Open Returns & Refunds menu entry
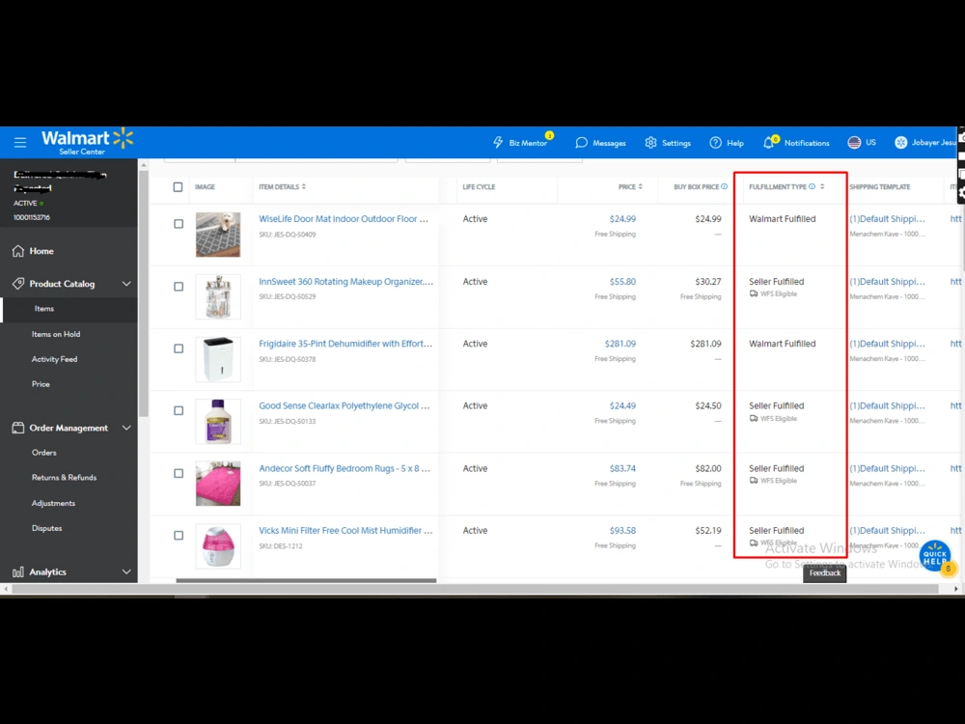 [x=64, y=478]
